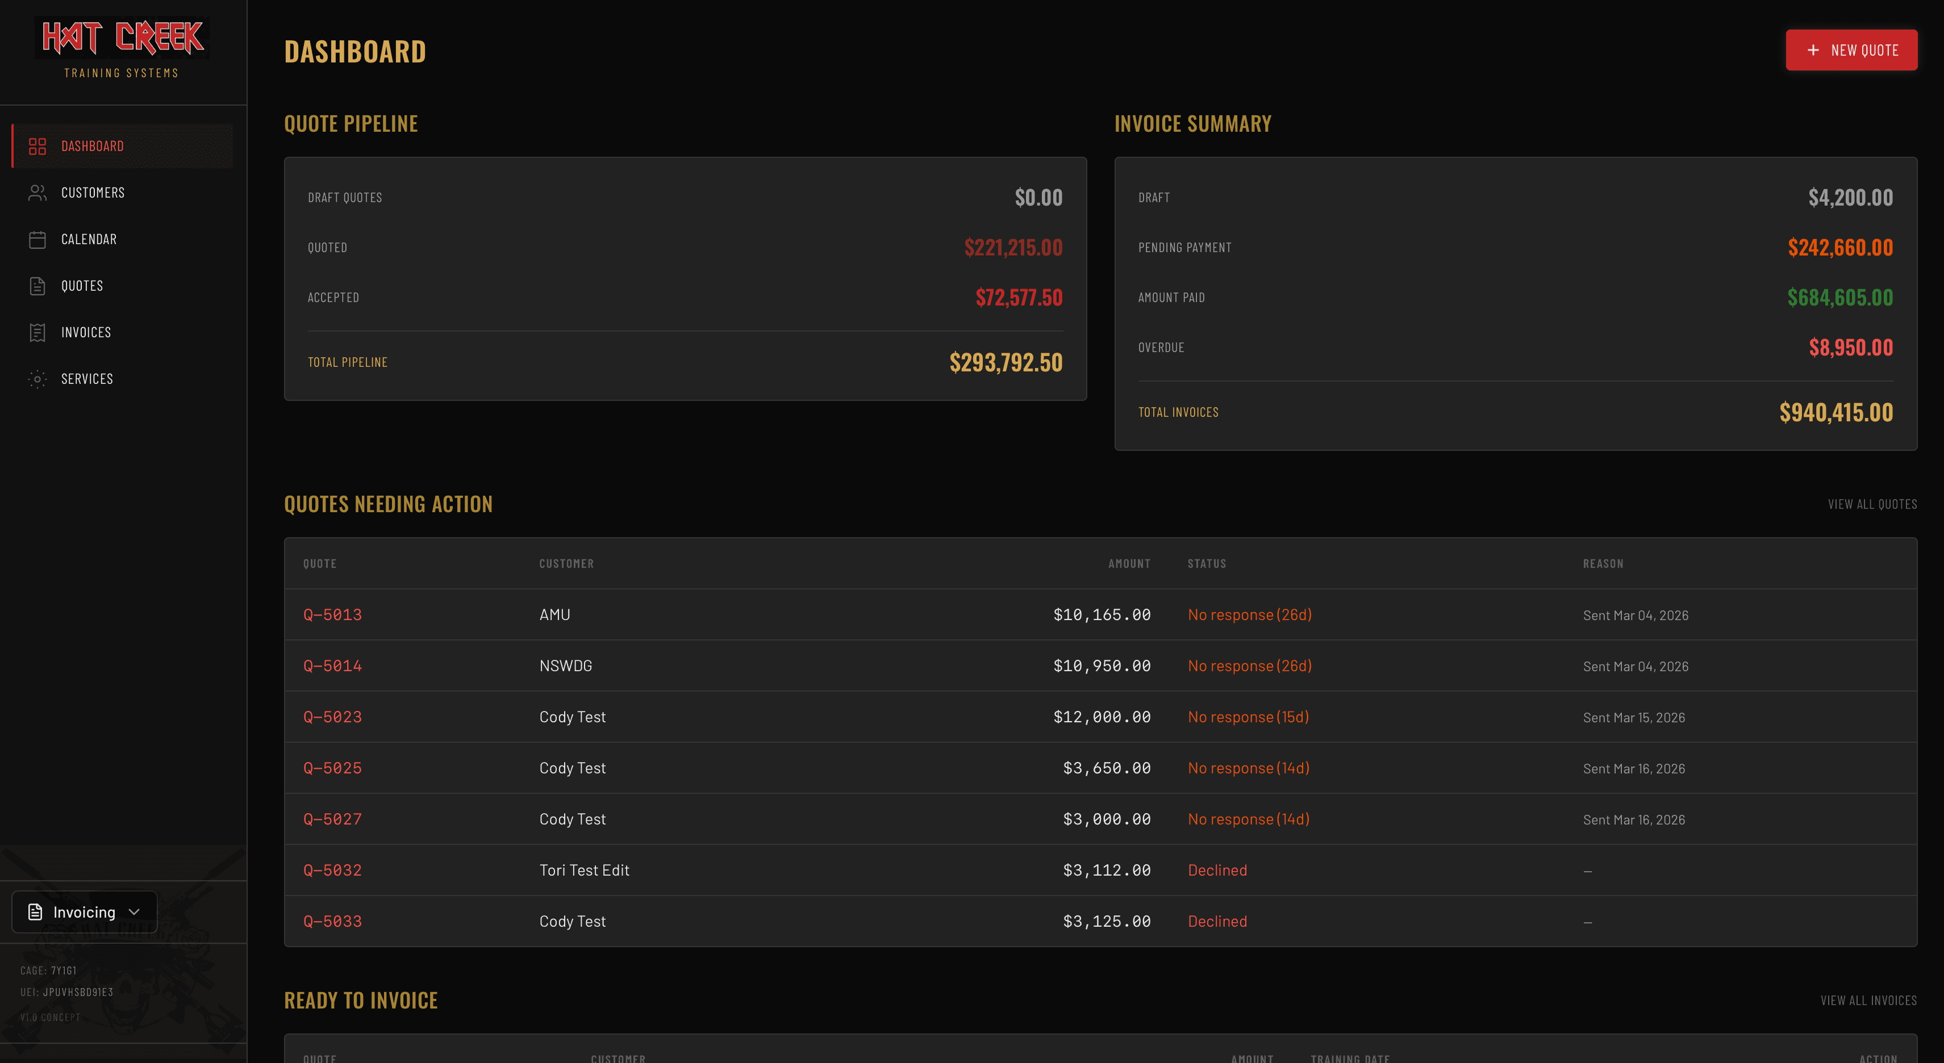
Task: Click the Customer column header in Quotes Needing Action
Action: (x=566, y=563)
